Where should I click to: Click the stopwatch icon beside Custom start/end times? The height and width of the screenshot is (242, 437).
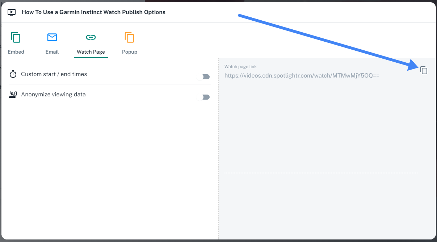pos(13,74)
